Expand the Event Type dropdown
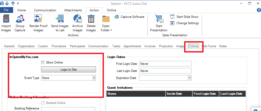261x111 pixels. coord(94,78)
